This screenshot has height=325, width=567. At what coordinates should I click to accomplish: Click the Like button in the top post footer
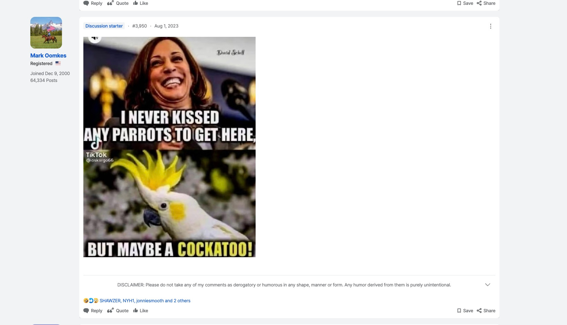(x=141, y=3)
